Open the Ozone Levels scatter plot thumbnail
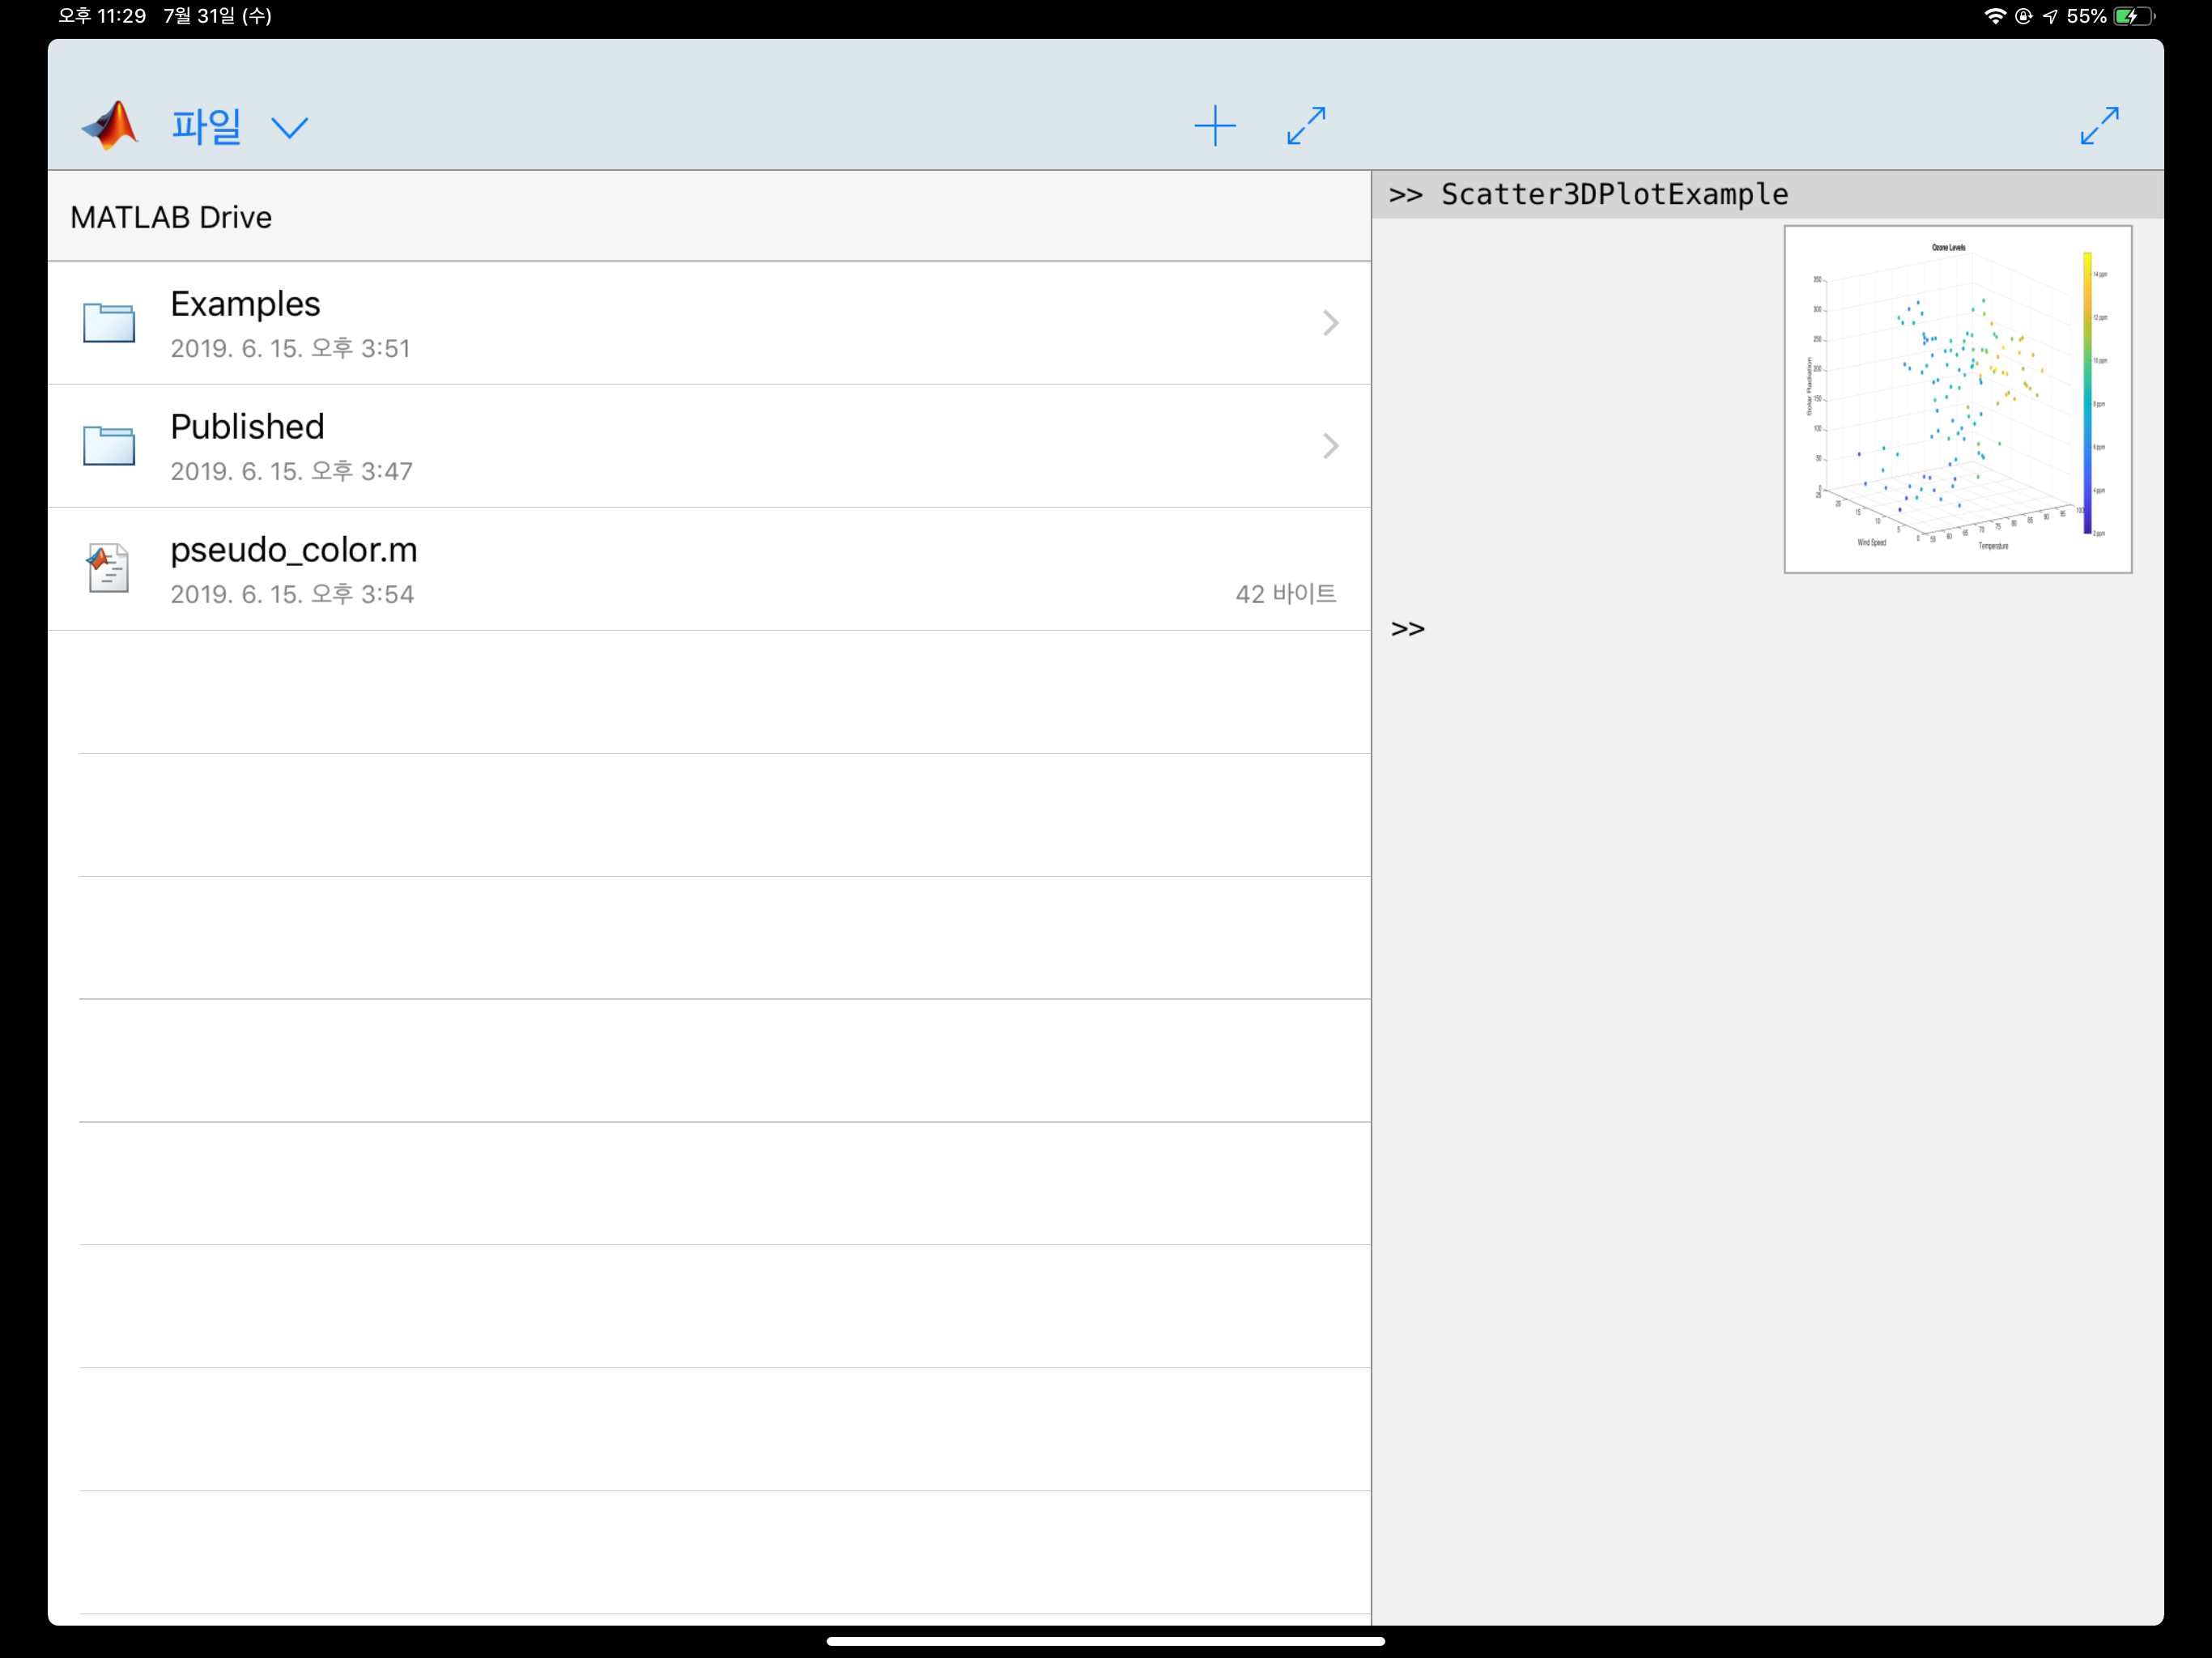The height and width of the screenshot is (1658, 2212). (x=1957, y=399)
